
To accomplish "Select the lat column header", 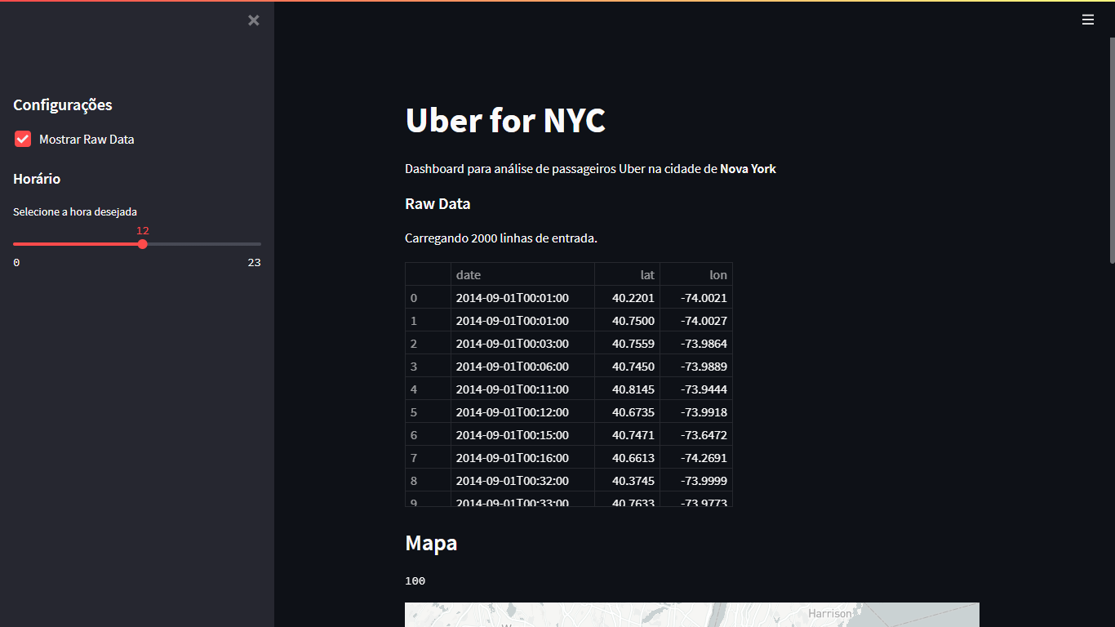I will click(647, 274).
